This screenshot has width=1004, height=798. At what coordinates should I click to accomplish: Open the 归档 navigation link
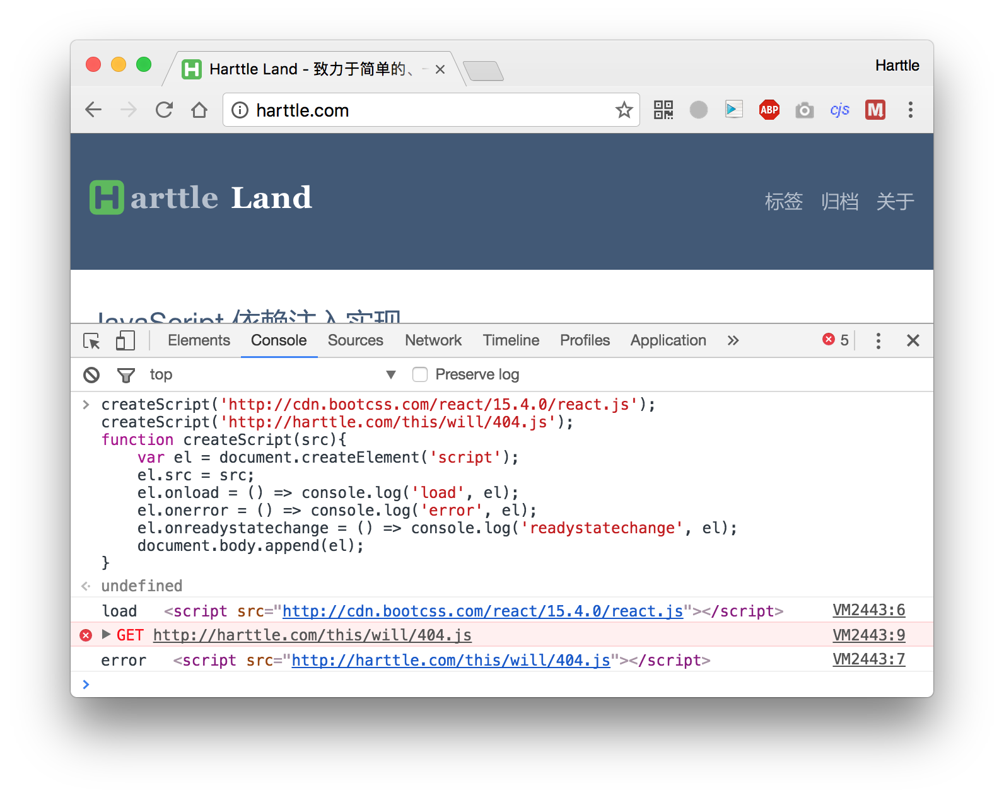(x=839, y=202)
